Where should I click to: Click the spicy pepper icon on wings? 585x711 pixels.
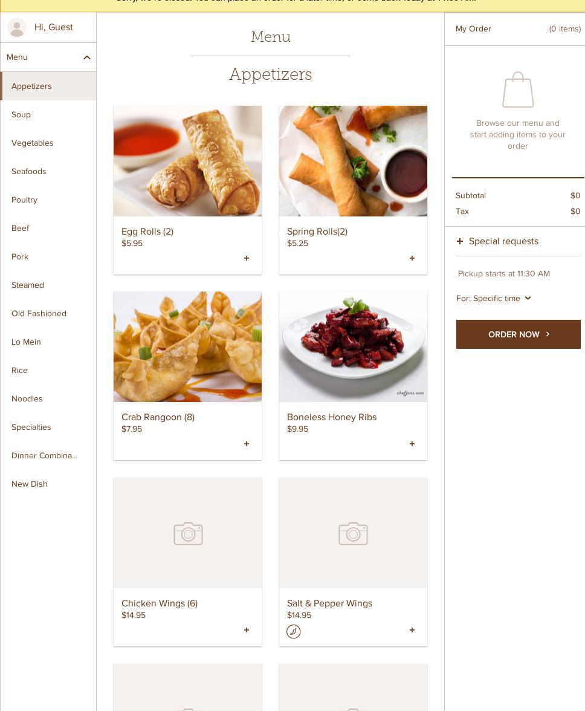click(x=294, y=631)
